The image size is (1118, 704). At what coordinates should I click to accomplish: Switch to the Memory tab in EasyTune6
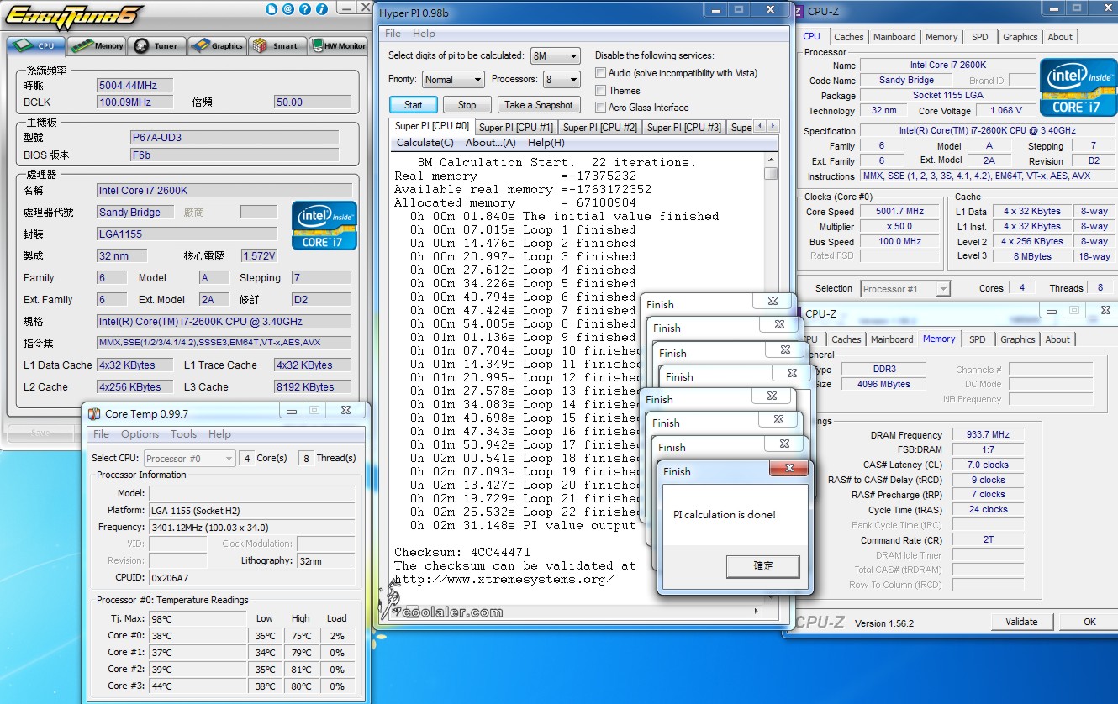[97, 45]
